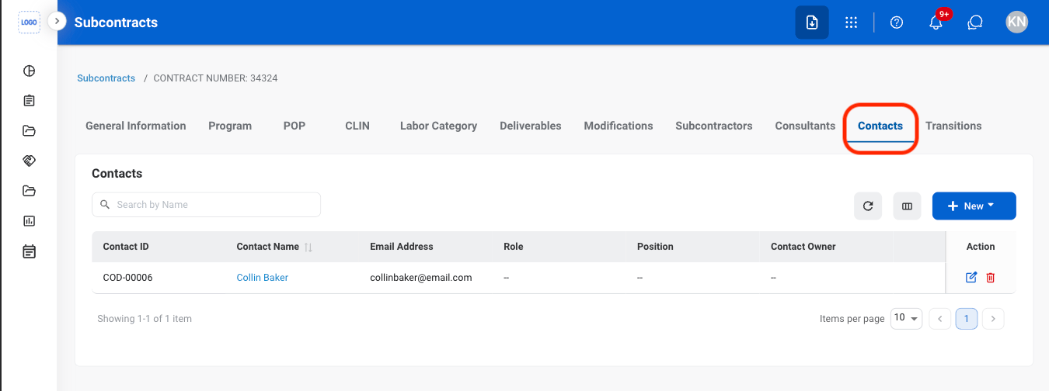Open Collin Baker contact link
Screen dimensions: 1049x391
263,278
